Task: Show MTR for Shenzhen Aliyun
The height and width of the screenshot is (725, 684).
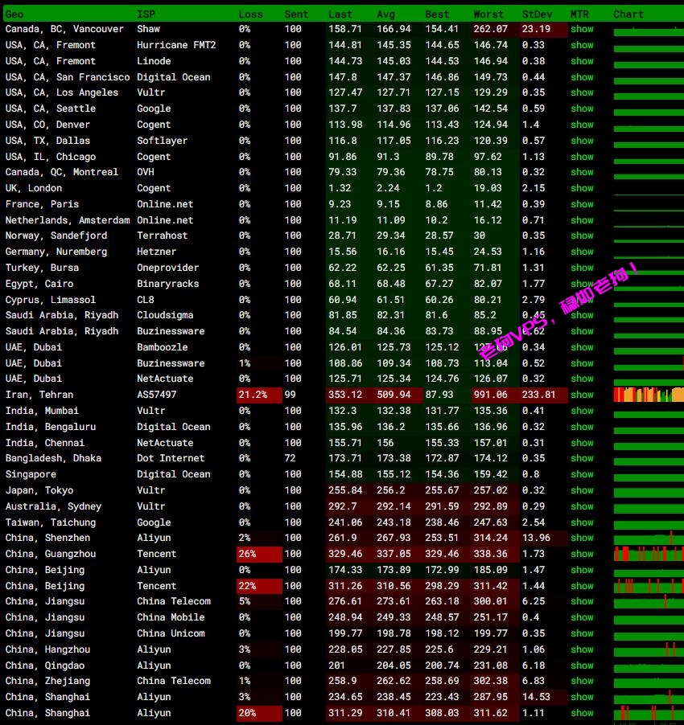Action: tap(582, 538)
